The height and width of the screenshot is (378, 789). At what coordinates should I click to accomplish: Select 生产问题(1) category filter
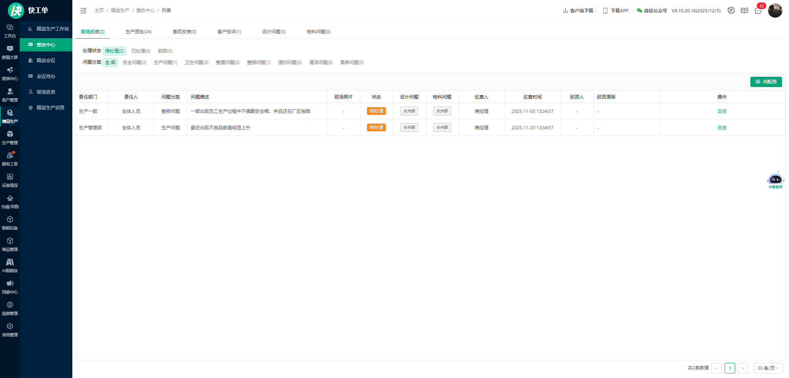[165, 62]
